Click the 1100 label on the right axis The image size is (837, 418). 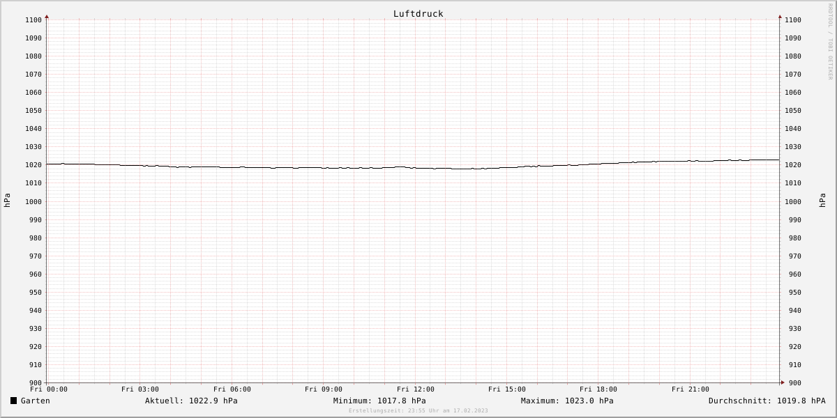click(x=793, y=20)
